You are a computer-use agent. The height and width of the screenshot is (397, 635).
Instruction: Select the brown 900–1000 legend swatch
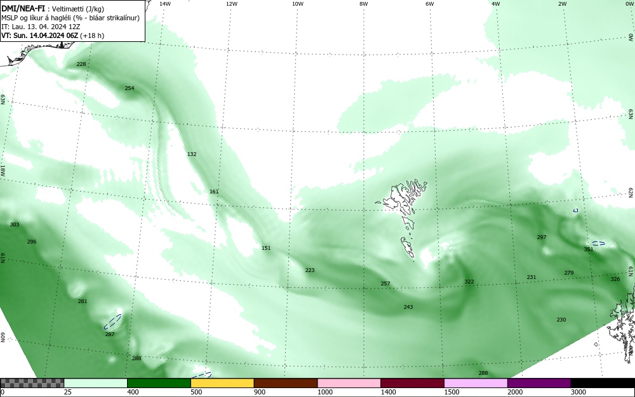click(286, 383)
